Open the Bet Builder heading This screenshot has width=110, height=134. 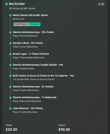17,4
